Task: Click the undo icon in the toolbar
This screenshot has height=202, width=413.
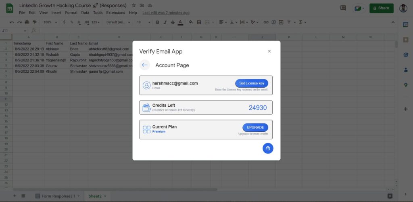Action: point(12,22)
